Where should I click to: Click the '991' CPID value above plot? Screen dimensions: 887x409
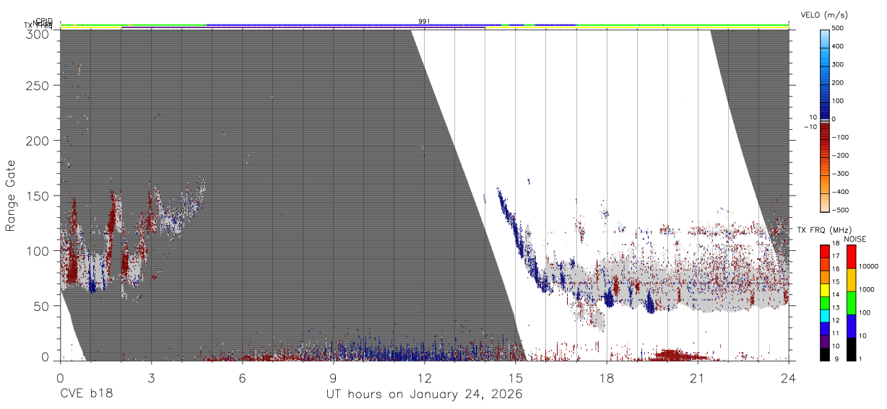[424, 22]
